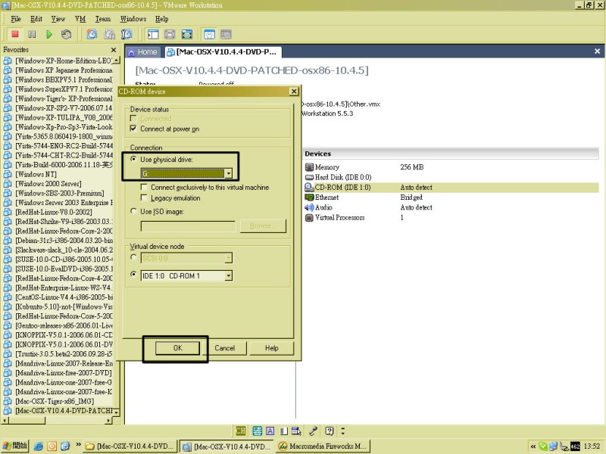
Task: Open Macromedia Fireworks taskbar button
Action: (x=323, y=446)
